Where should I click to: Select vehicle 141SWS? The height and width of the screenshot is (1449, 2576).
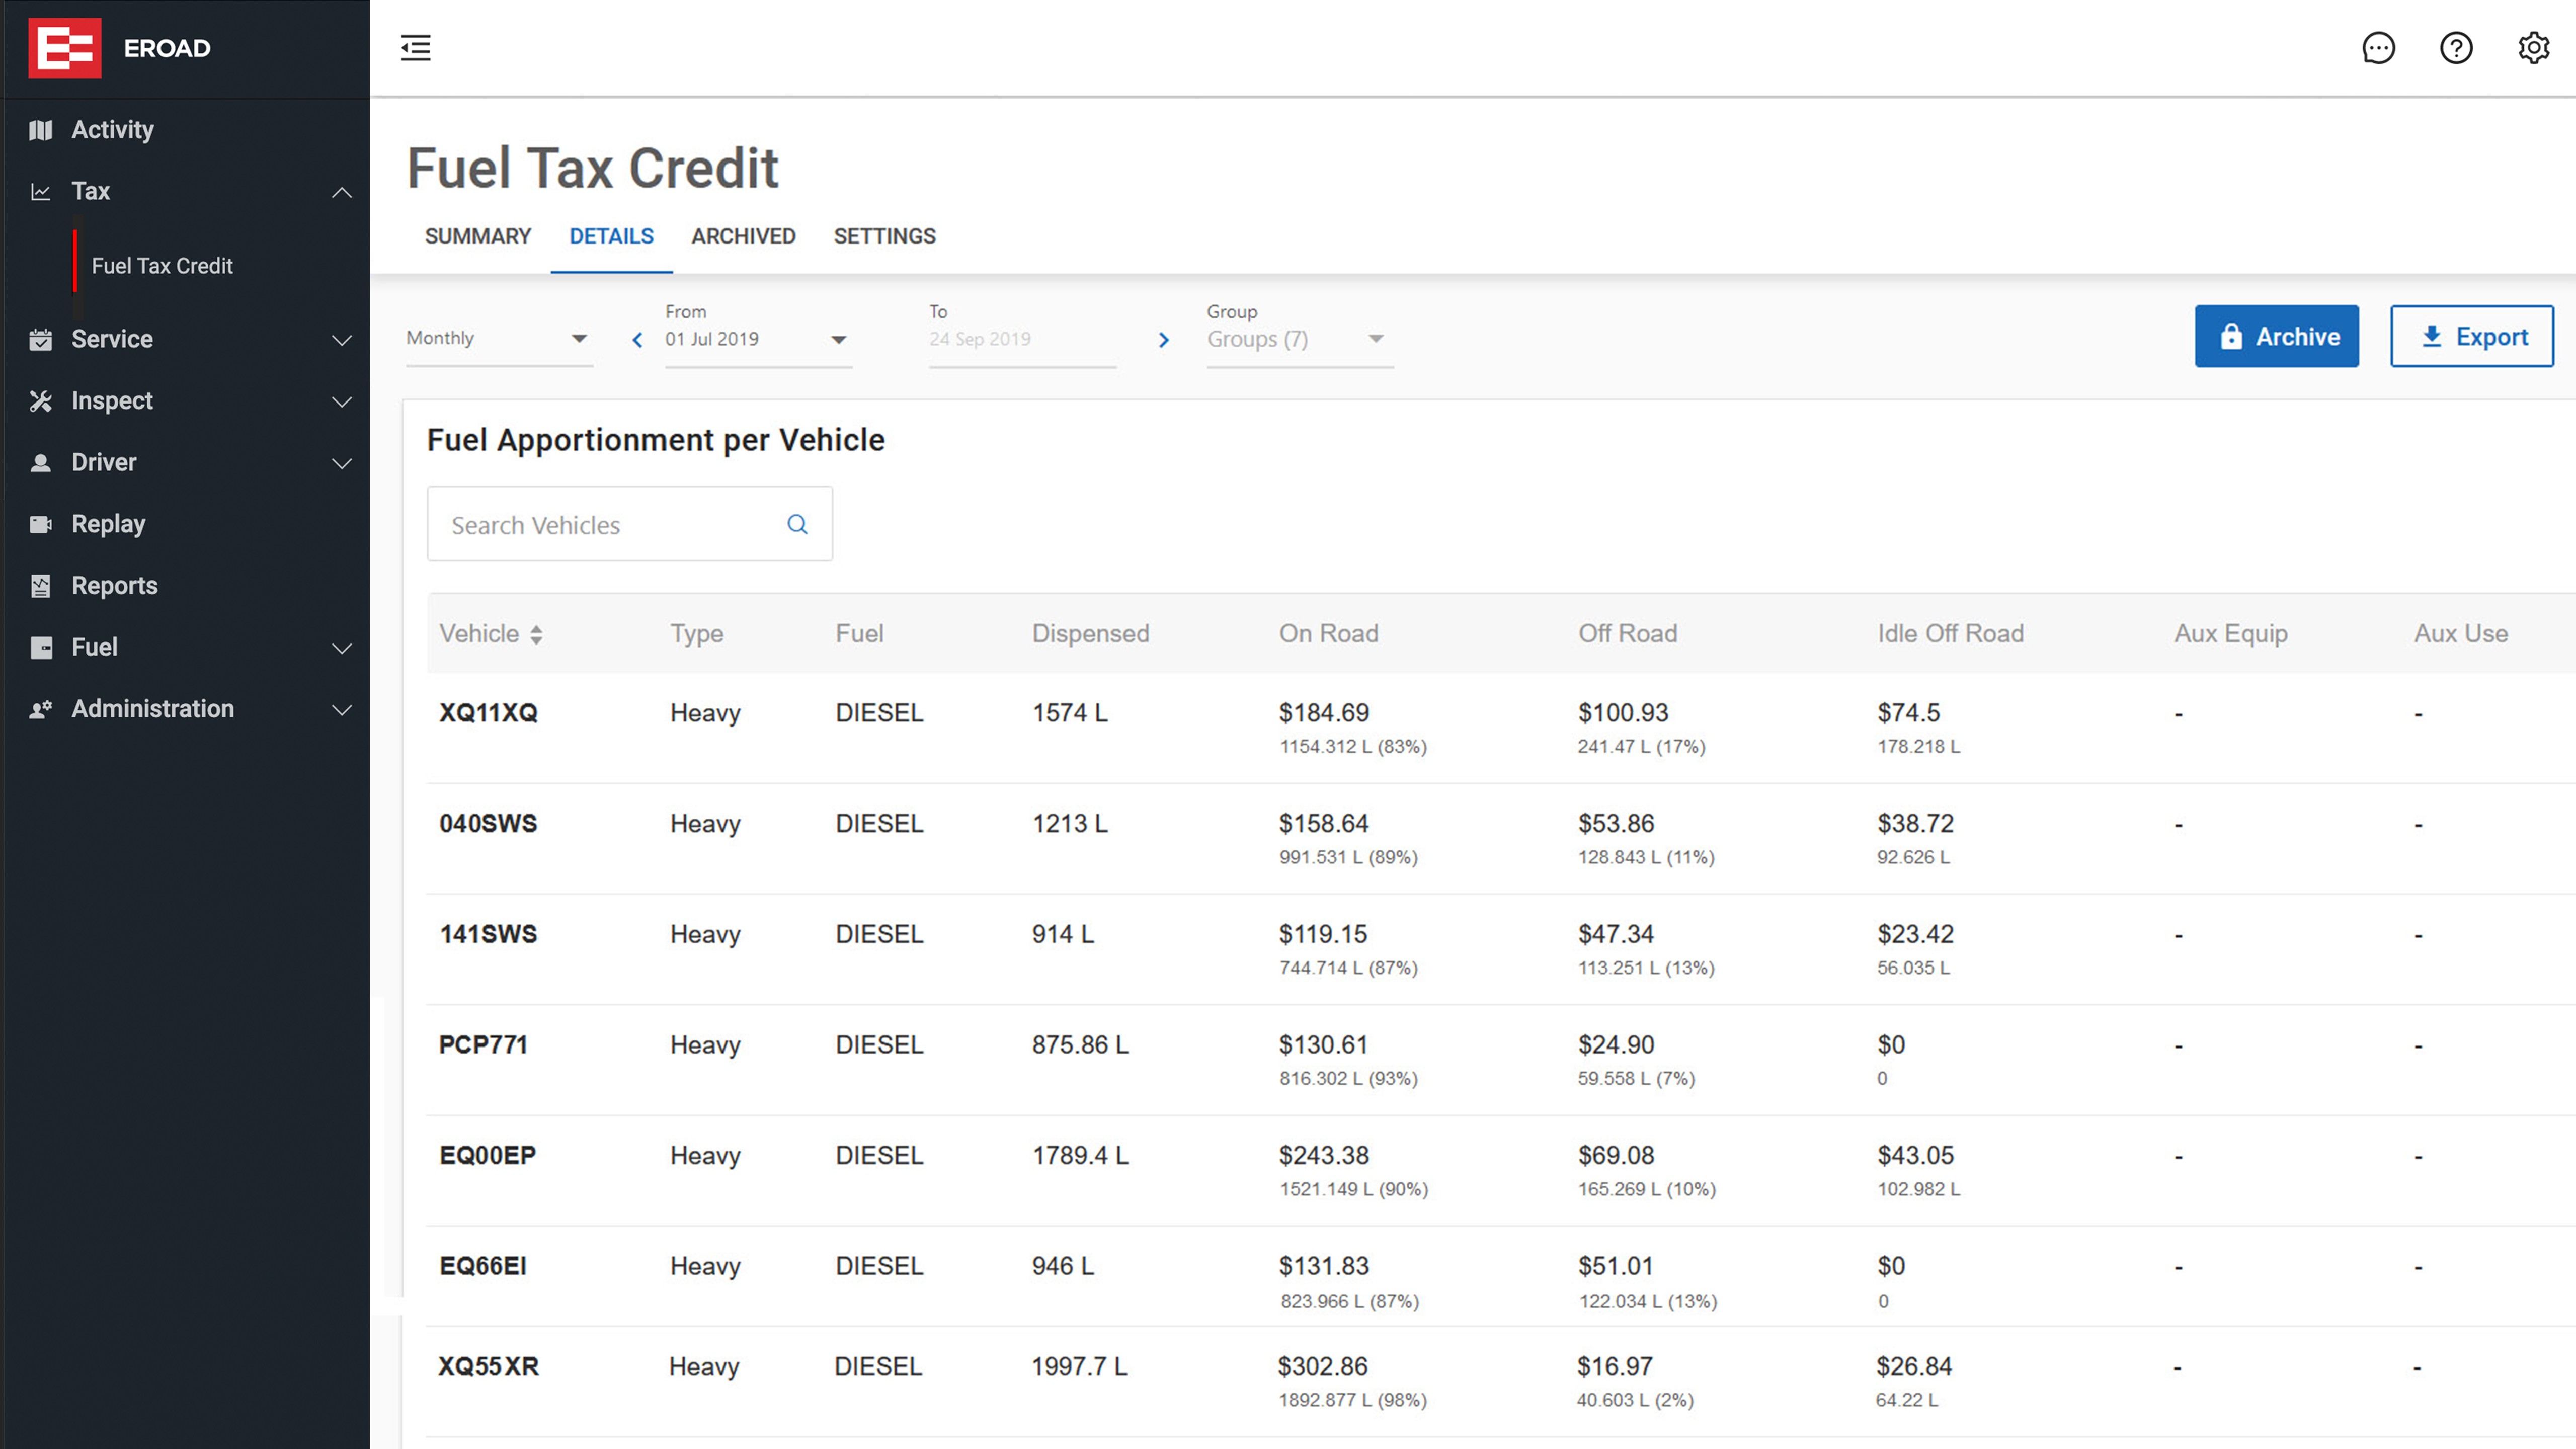pos(488,934)
